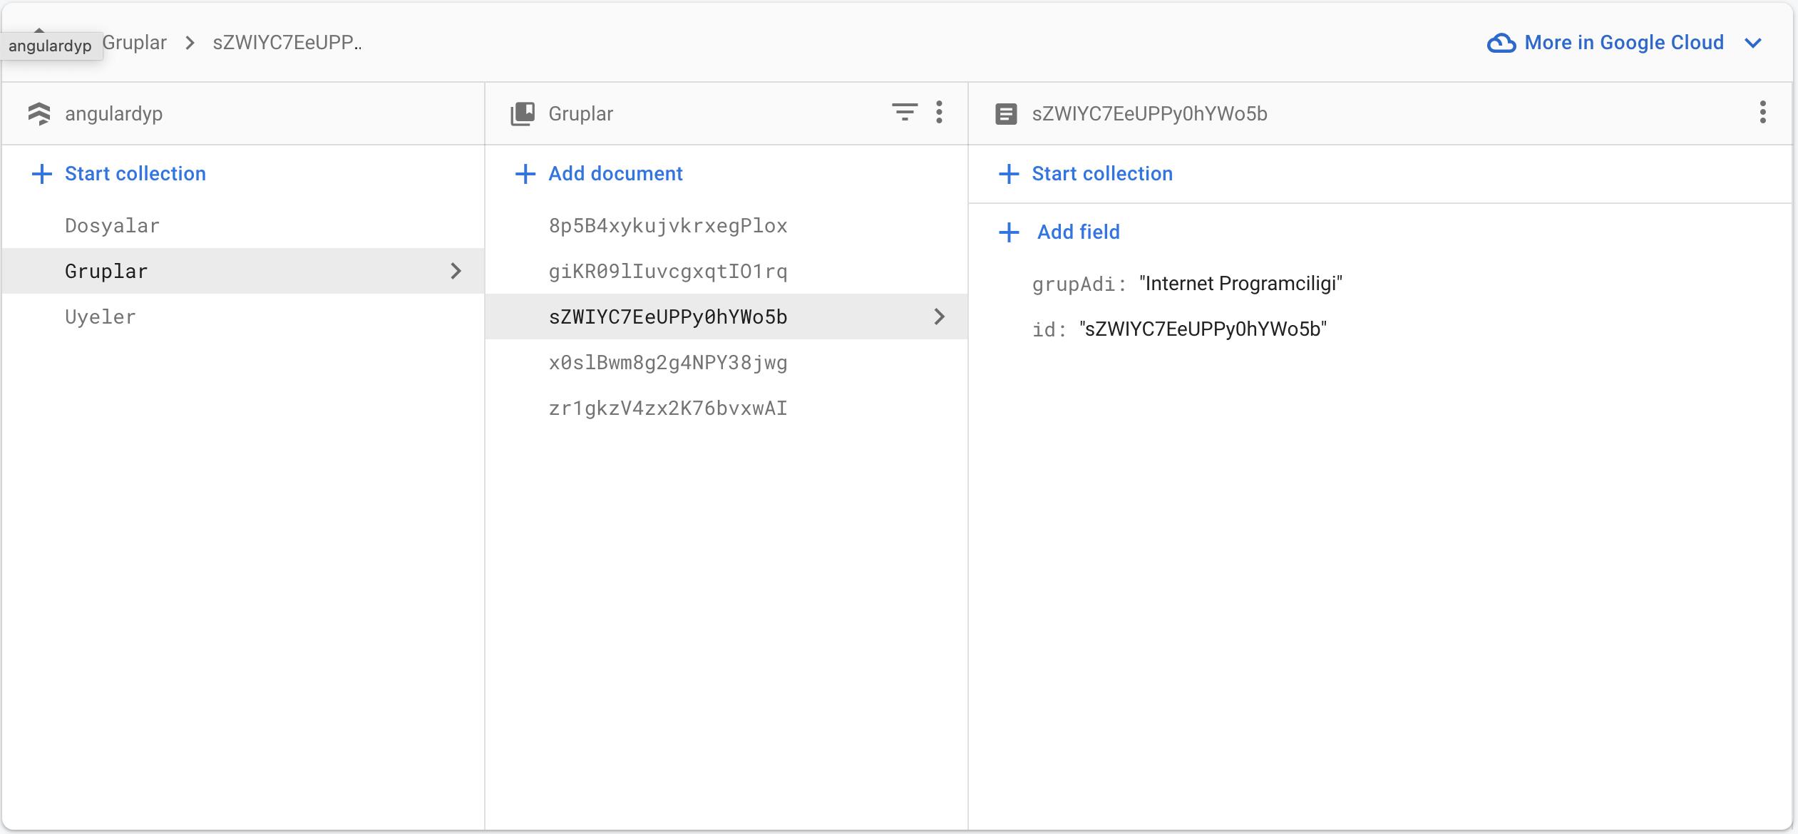Open the document three-dot options menu
This screenshot has width=1798, height=834.
(x=1762, y=112)
